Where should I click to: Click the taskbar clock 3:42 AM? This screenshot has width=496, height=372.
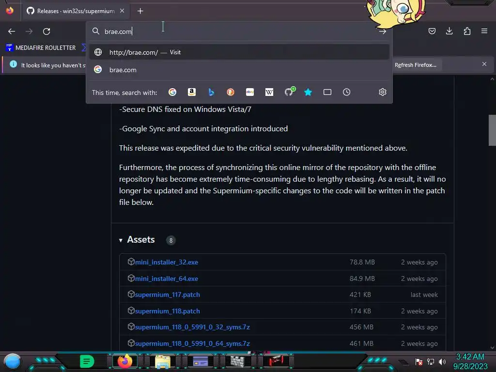click(470, 356)
